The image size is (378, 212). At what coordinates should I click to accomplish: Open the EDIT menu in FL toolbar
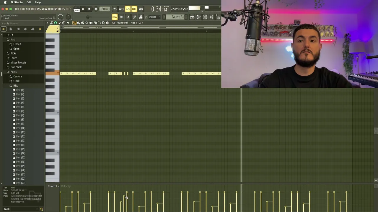click(x=22, y=9)
